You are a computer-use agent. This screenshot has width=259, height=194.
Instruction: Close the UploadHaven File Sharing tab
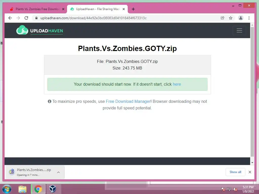pyautogui.click(x=123, y=9)
